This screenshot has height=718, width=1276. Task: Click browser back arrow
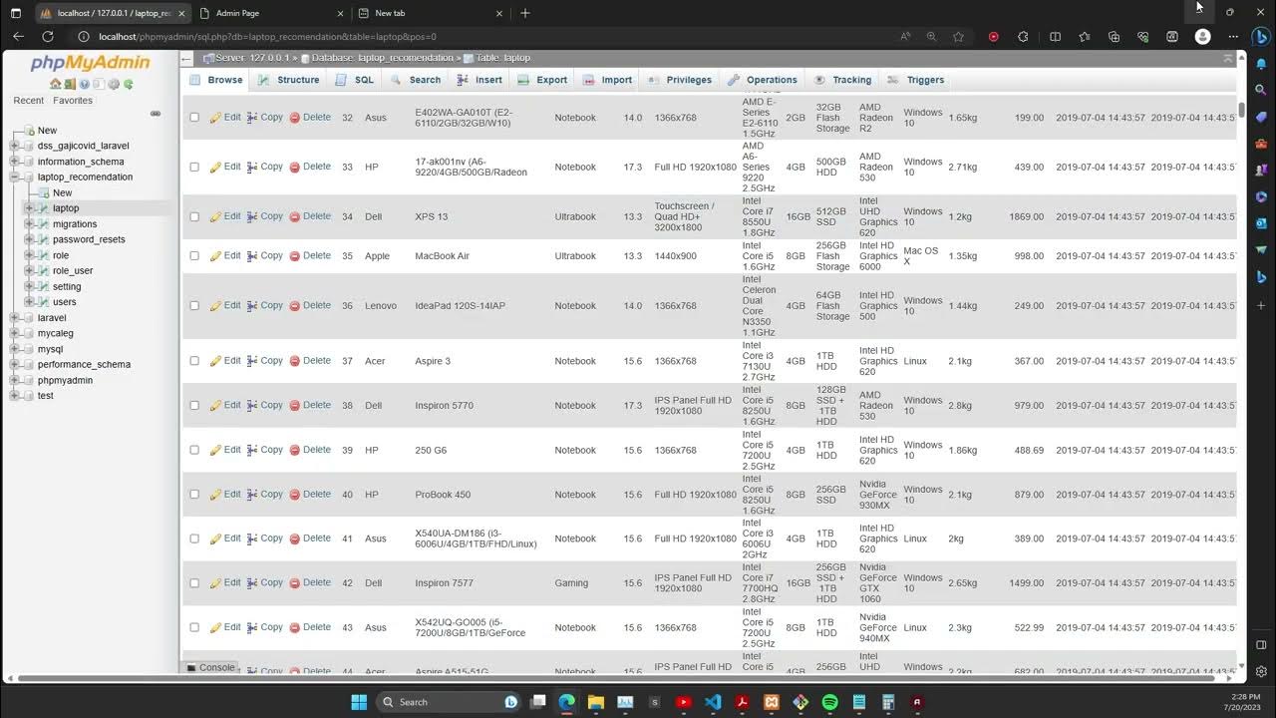pyautogui.click(x=18, y=36)
